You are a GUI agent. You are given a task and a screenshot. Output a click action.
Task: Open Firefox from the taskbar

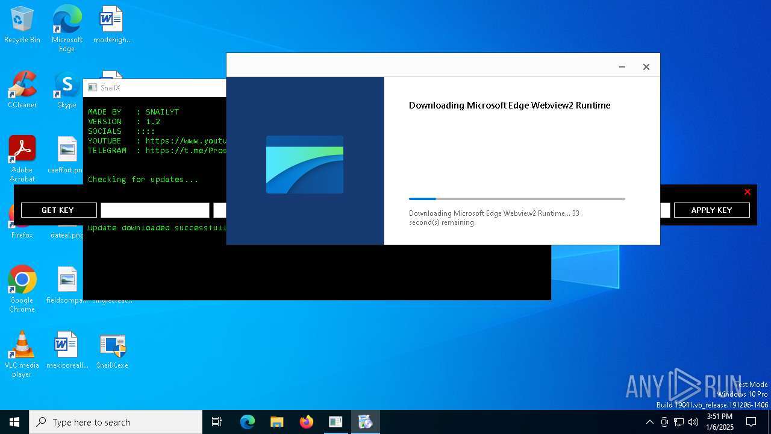click(x=306, y=422)
